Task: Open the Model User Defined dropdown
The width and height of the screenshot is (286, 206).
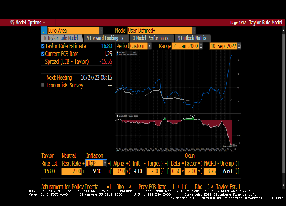Action: 194,30
